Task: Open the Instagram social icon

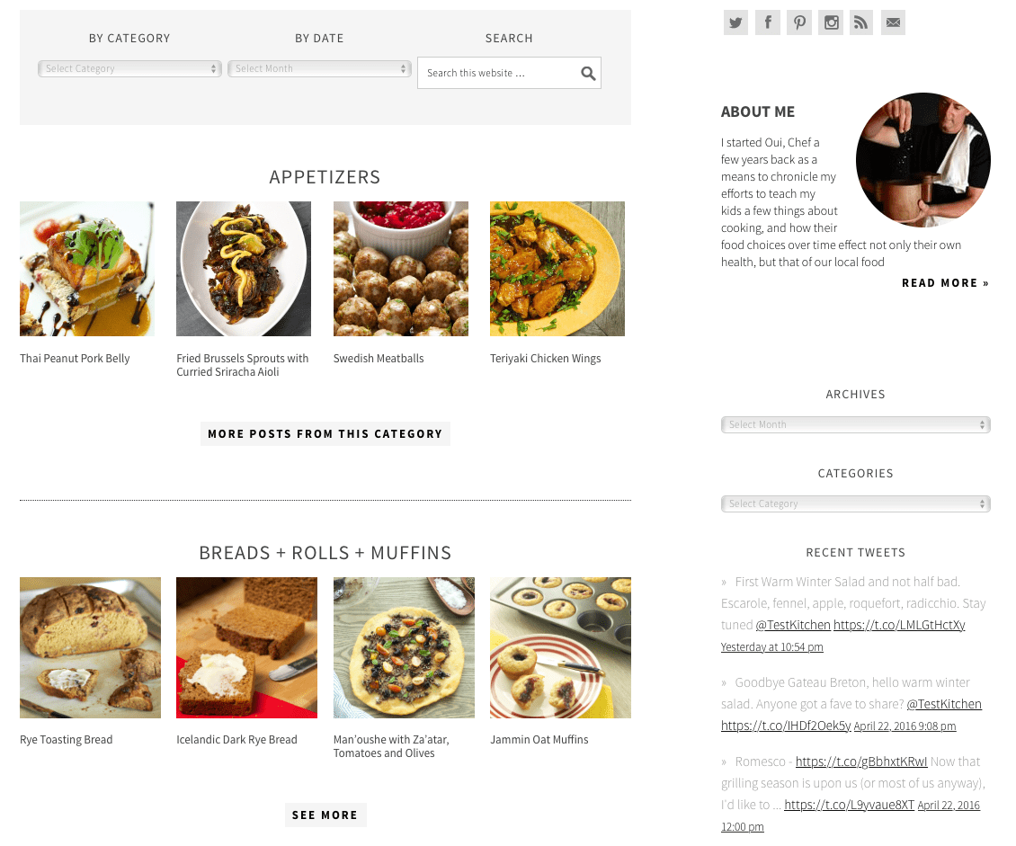Action: point(831,22)
